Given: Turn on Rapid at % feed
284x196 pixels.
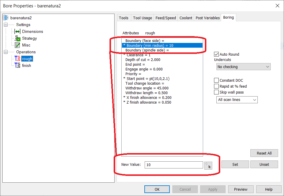Looking at the screenshot, I should click(x=216, y=86).
